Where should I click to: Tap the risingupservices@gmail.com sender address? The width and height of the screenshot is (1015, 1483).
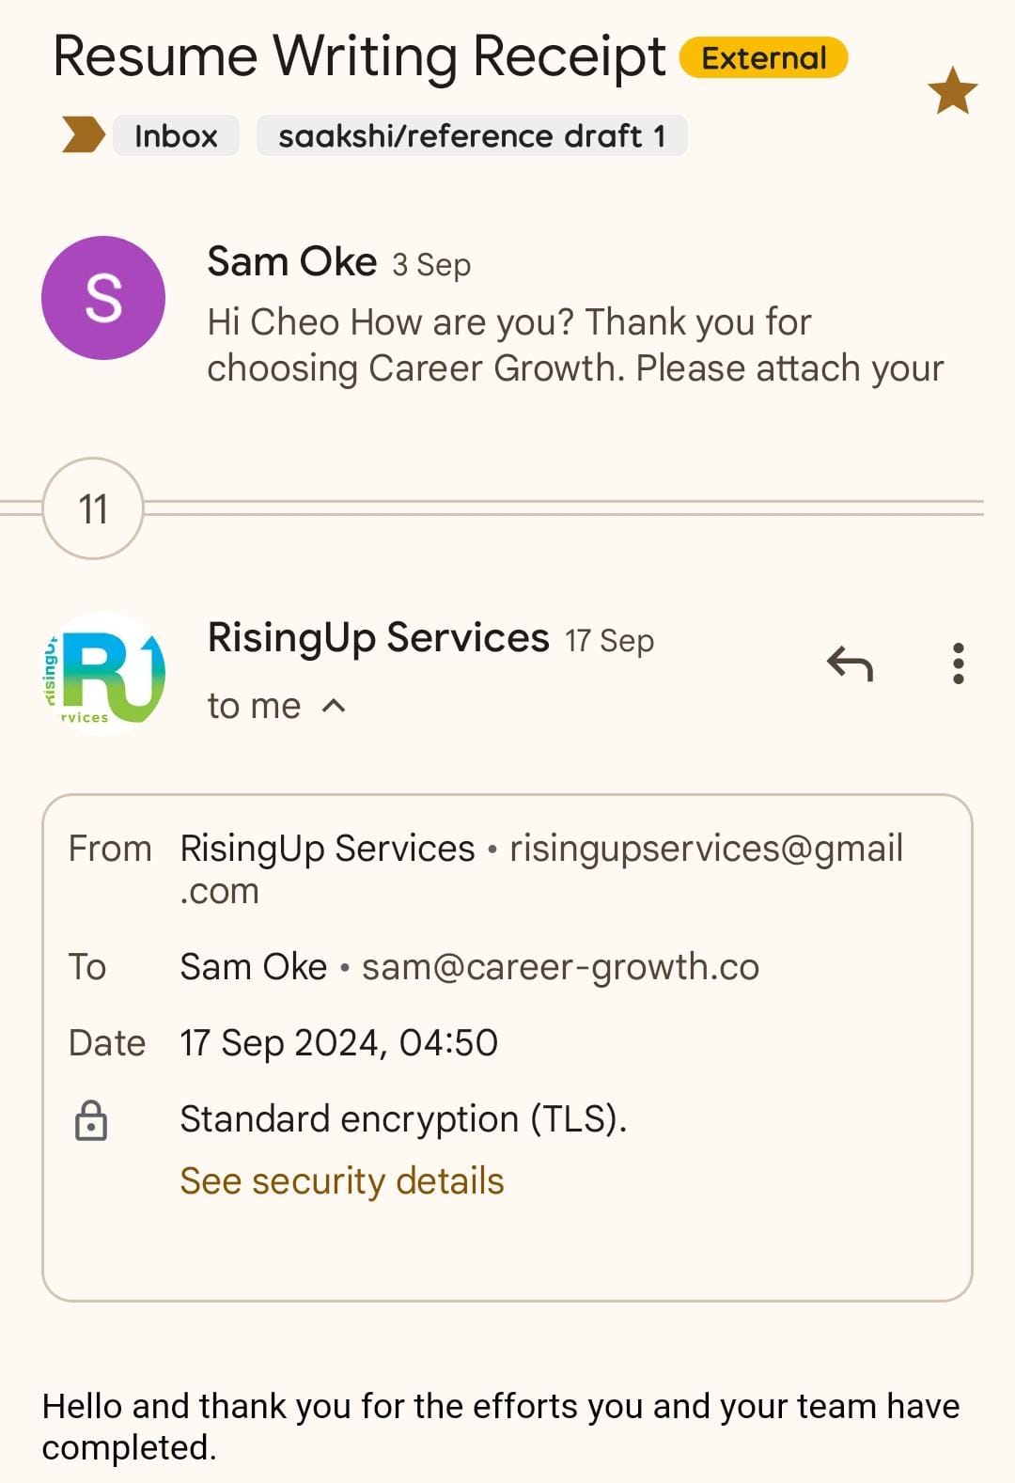(705, 849)
